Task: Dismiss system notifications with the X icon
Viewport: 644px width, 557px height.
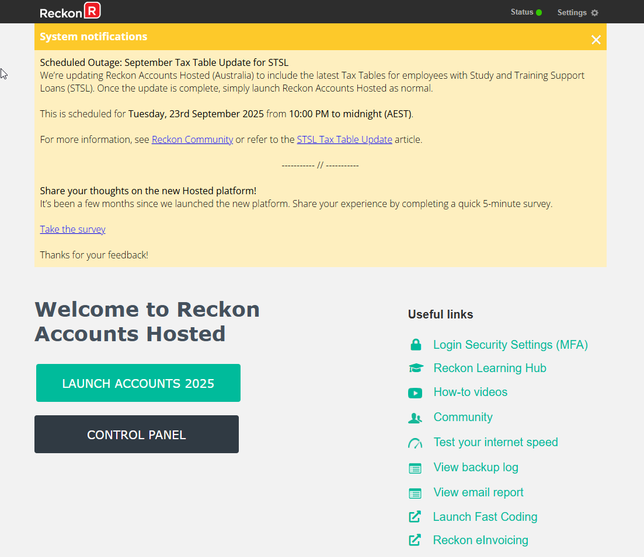Action: coord(596,40)
